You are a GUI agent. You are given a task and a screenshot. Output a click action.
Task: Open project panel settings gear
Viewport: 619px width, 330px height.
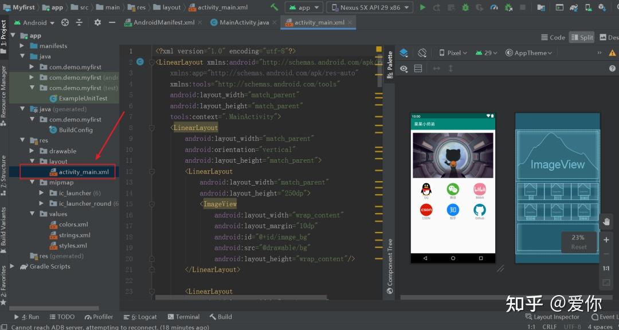[97, 22]
